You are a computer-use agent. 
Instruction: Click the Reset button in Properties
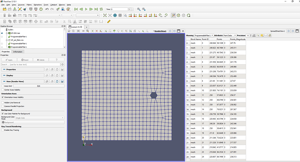pos(25,60)
